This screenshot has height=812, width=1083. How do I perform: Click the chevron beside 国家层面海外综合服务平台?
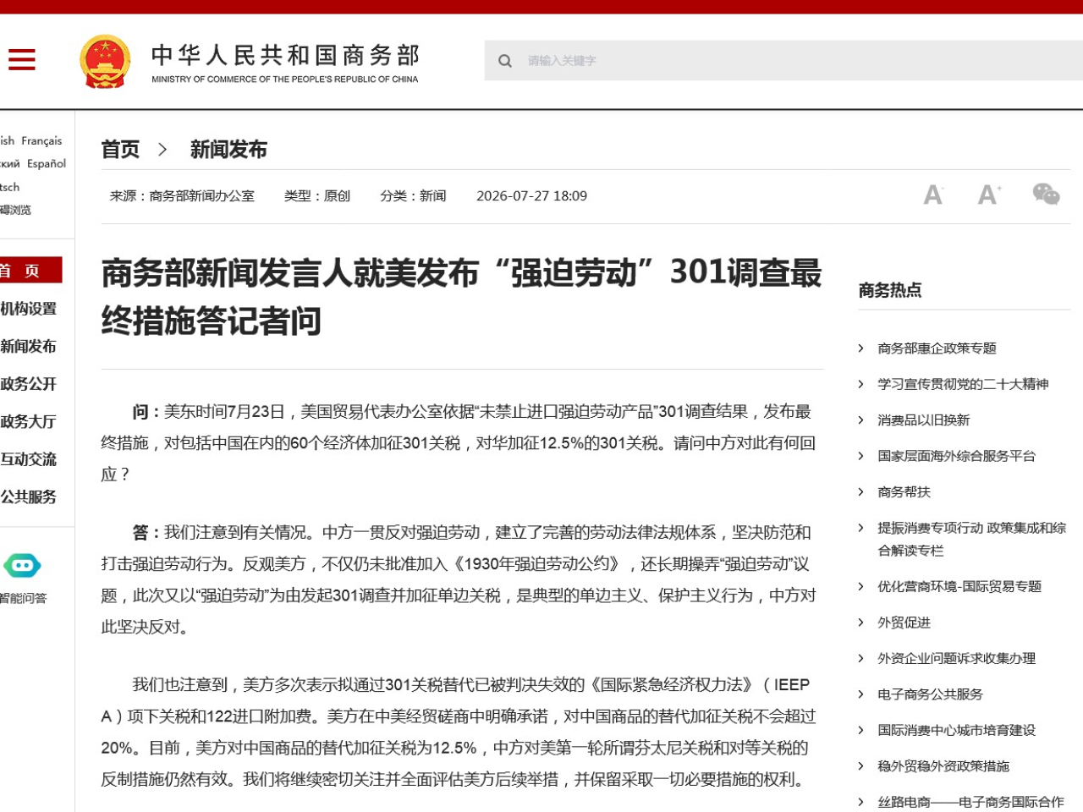click(x=860, y=456)
